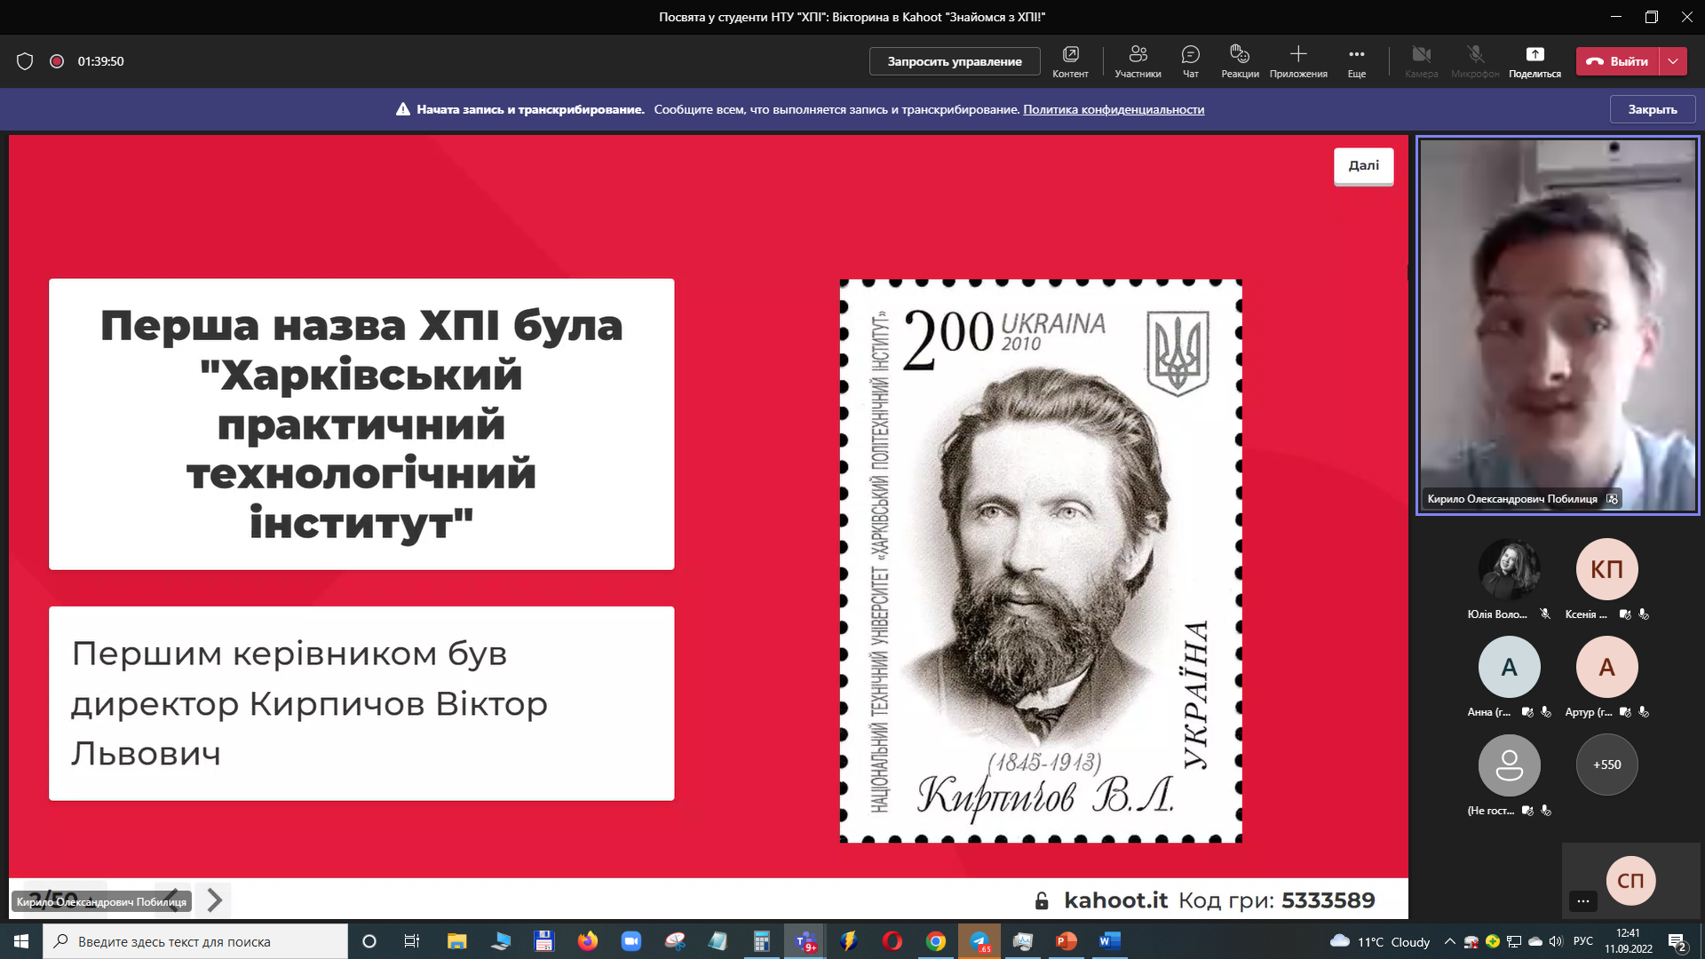
Task: Open the Приложения (Apps) panel
Action: click(x=1298, y=61)
